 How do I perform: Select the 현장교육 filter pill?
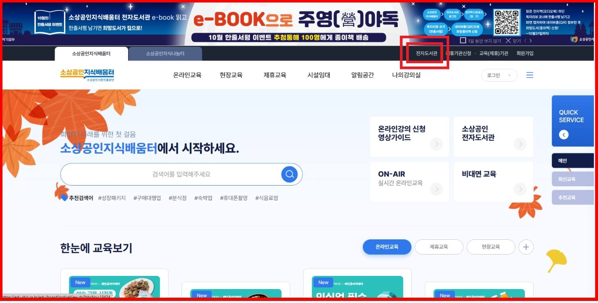click(x=491, y=247)
